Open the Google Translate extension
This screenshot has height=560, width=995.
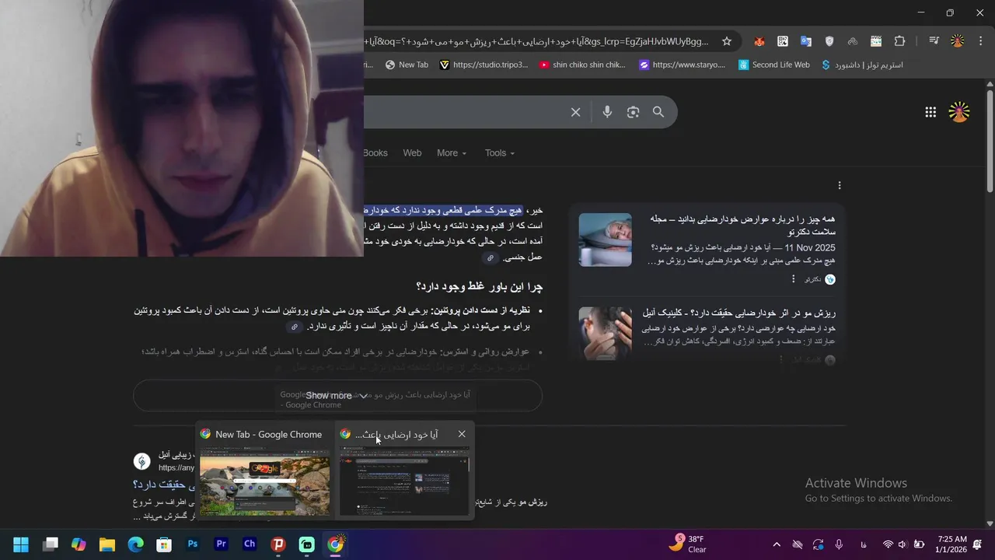[x=806, y=41]
